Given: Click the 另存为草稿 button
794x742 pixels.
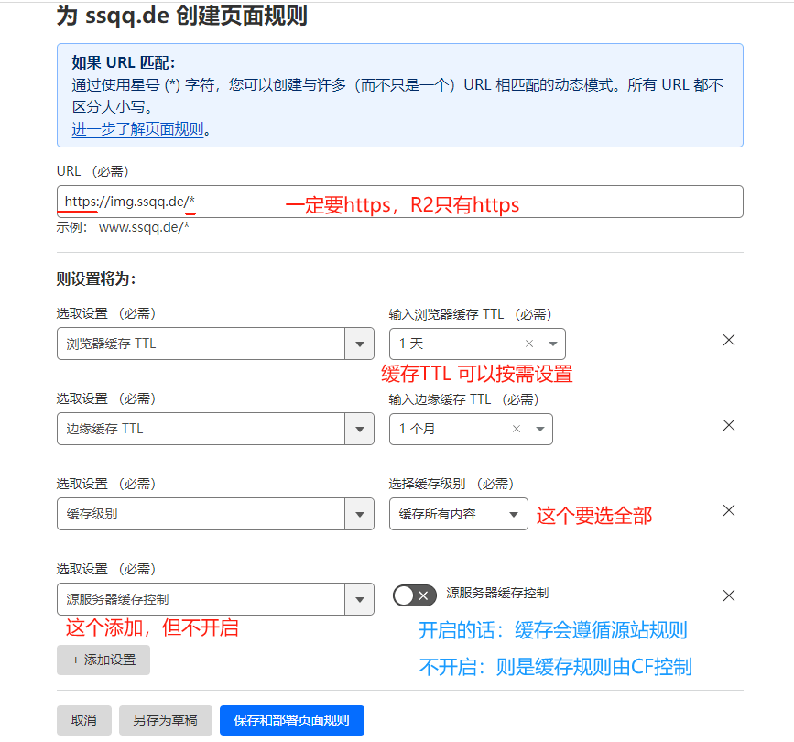Looking at the screenshot, I should tap(165, 720).
